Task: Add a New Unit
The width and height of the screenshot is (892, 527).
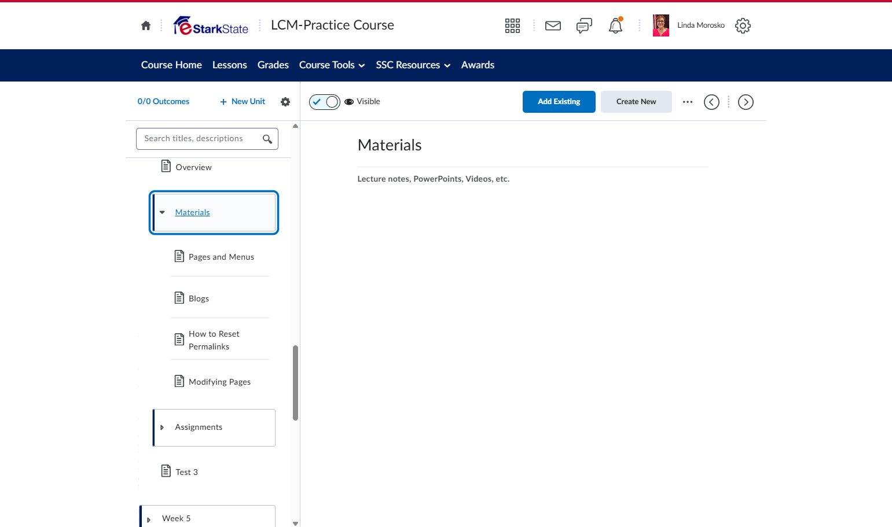Action: click(x=243, y=102)
